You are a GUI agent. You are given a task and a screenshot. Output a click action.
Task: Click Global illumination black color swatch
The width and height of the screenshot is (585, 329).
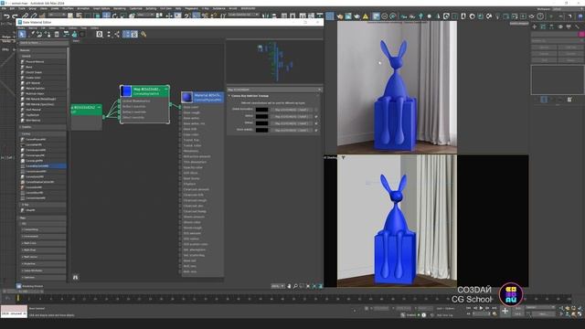click(262, 110)
